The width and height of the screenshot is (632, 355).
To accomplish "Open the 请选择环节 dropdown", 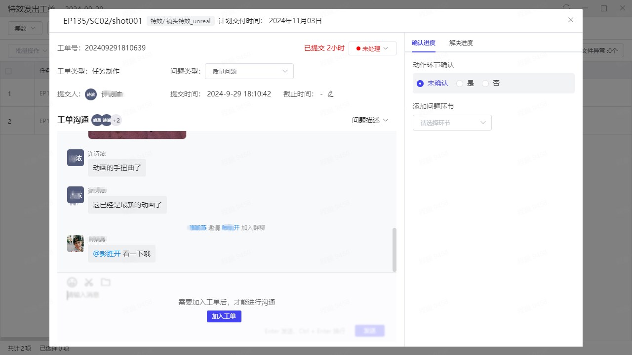I will [452, 123].
